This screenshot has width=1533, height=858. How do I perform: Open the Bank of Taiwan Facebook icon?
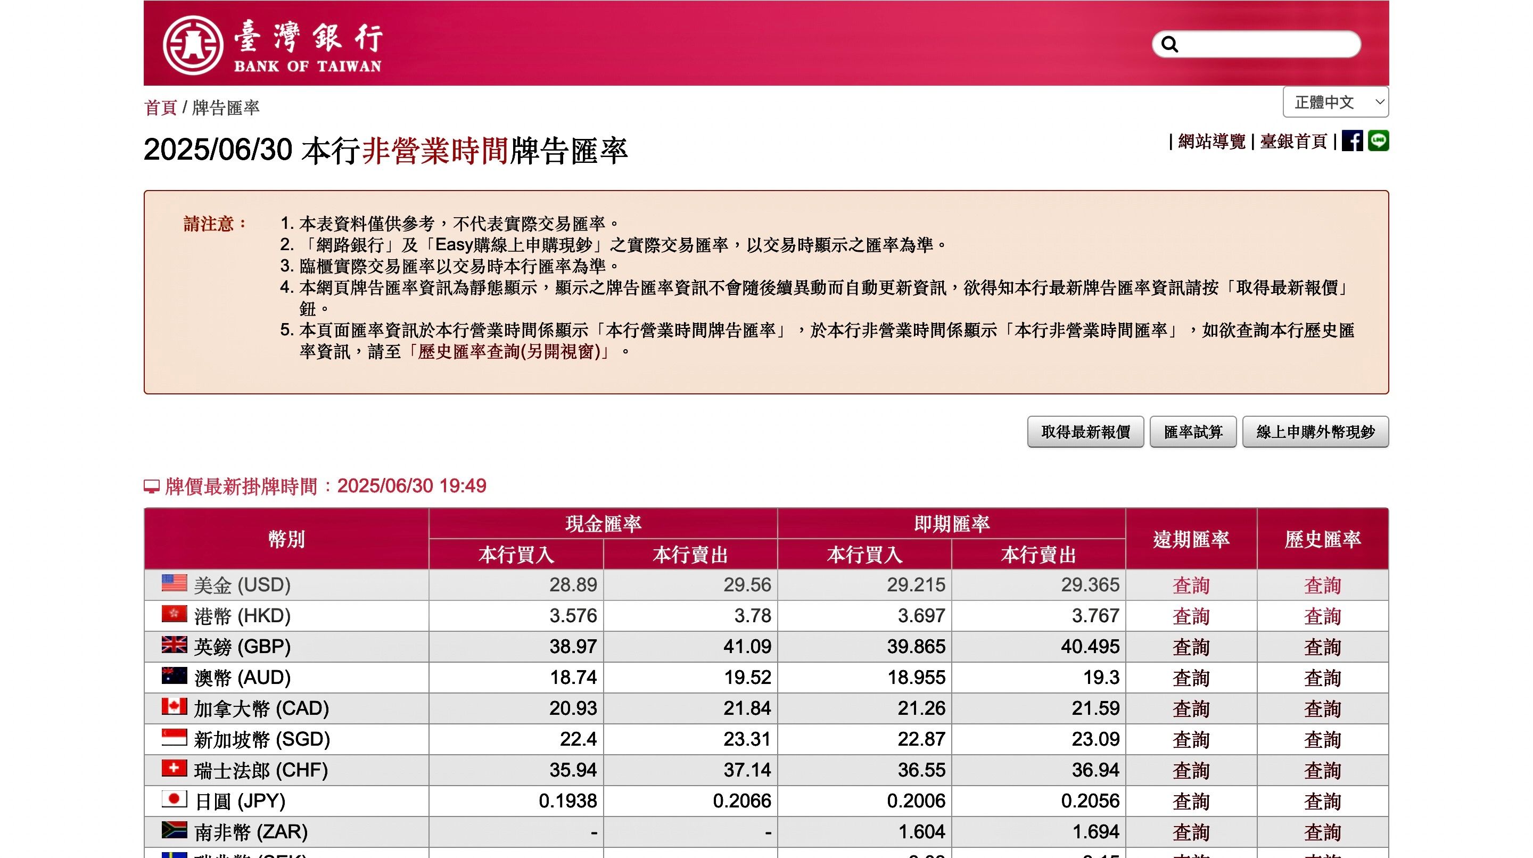[1353, 141]
